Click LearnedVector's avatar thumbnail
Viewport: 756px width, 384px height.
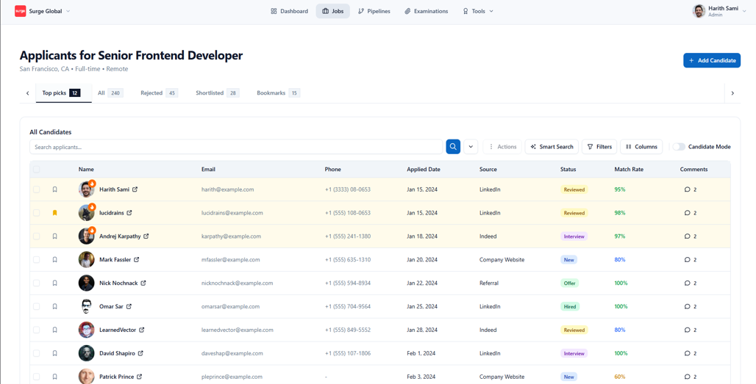click(x=86, y=330)
